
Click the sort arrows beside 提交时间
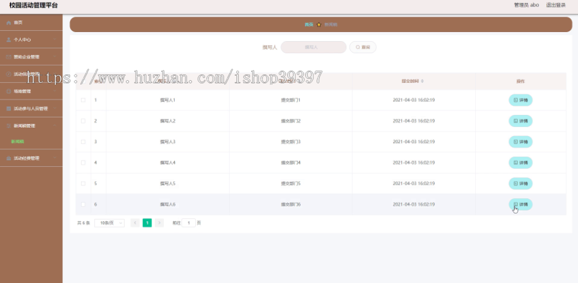coord(422,81)
